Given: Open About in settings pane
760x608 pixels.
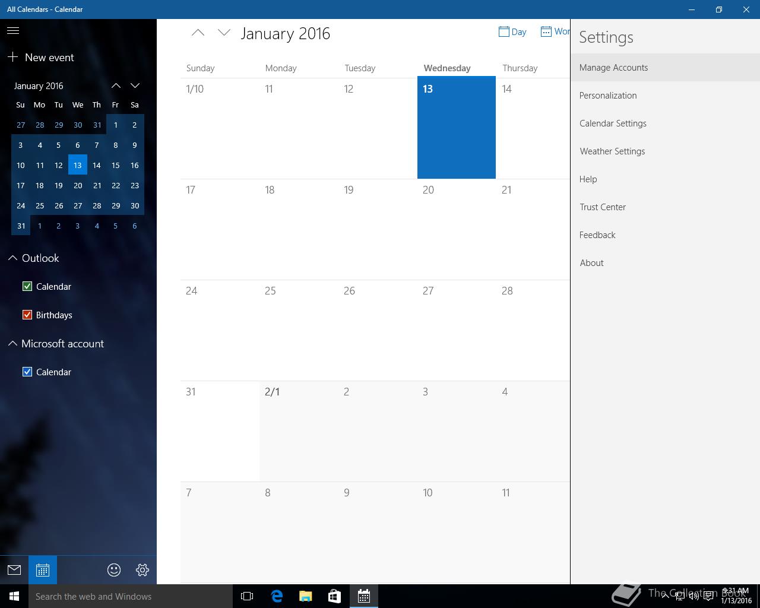Looking at the screenshot, I should pyautogui.click(x=665, y=263).
